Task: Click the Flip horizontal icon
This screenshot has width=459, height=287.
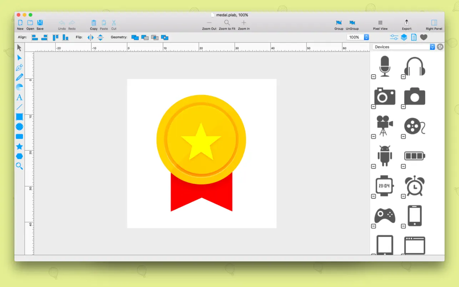Action: click(x=91, y=37)
